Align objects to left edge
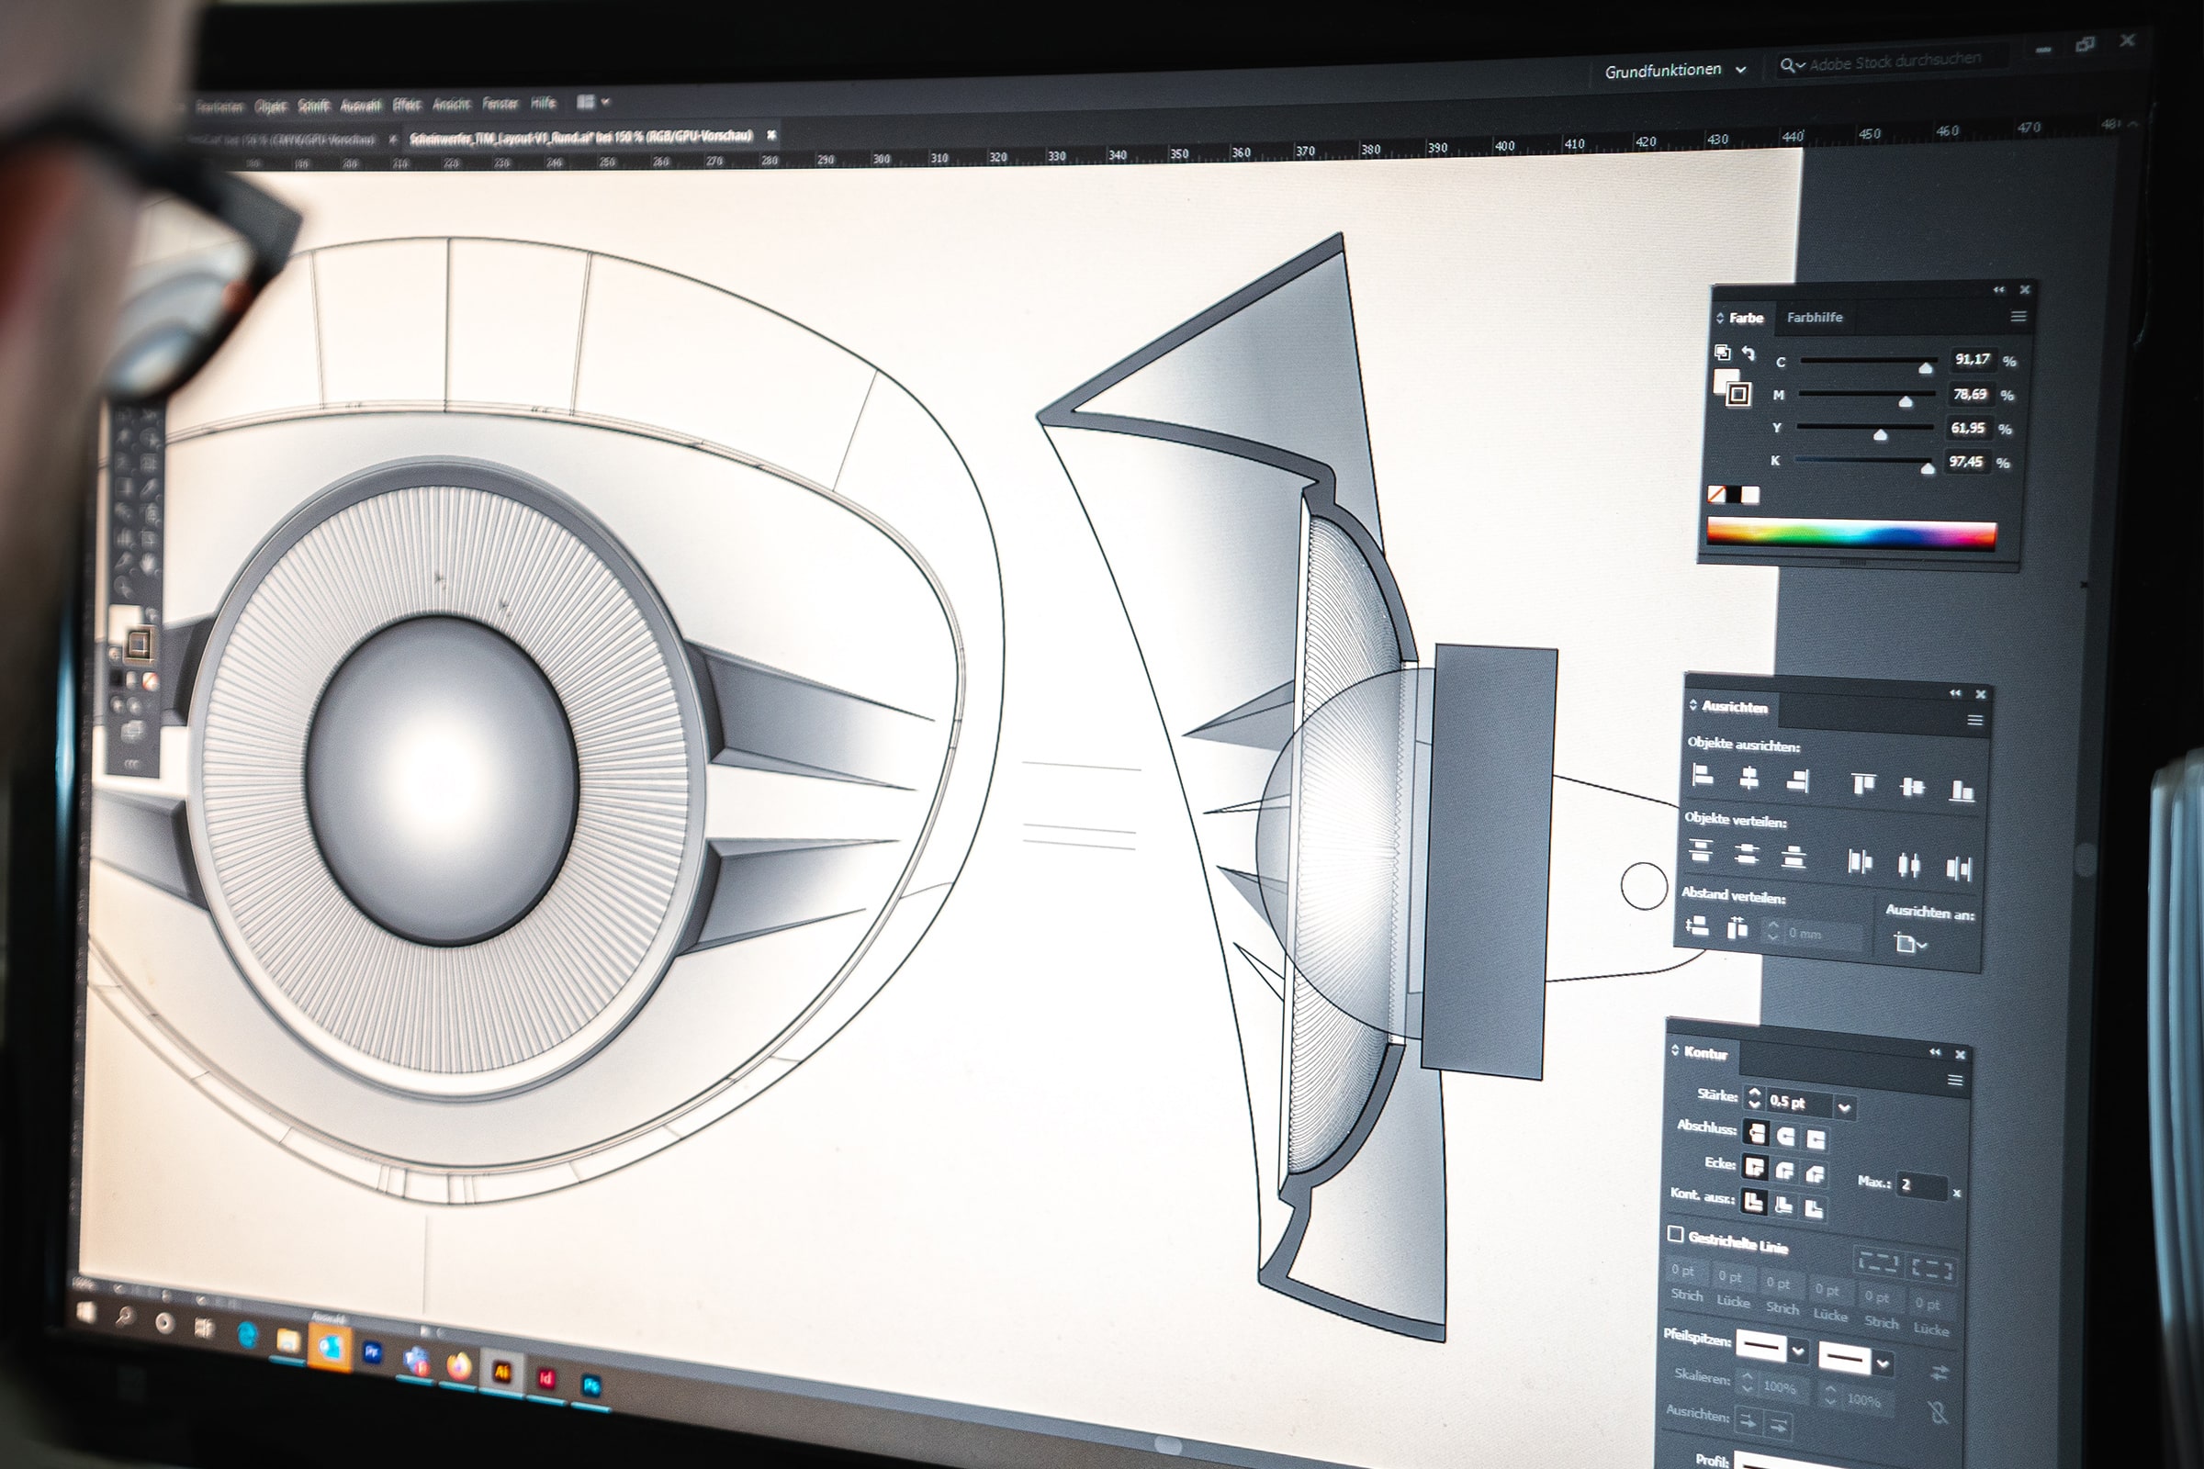The image size is (2204, 1469). 1703,776
